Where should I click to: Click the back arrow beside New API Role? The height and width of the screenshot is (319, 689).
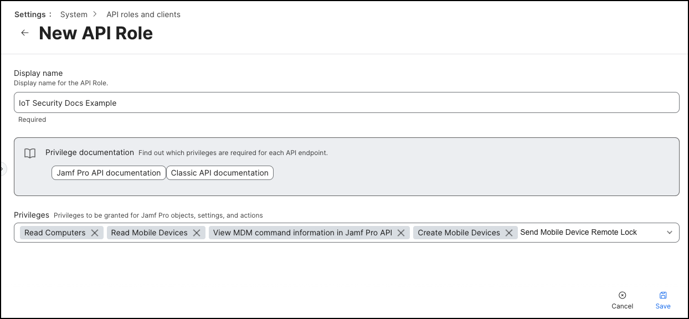point(24,33)
